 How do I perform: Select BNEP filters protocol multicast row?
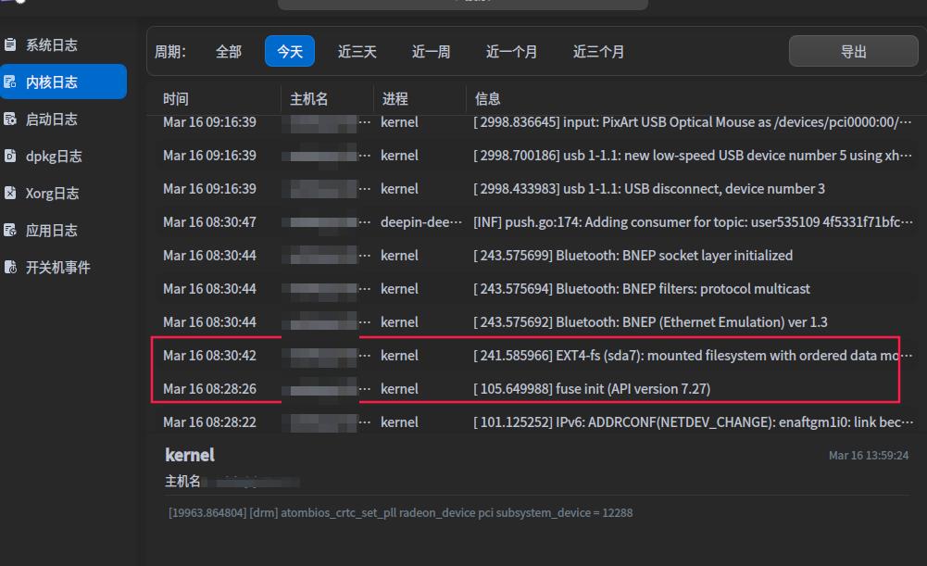537,289
